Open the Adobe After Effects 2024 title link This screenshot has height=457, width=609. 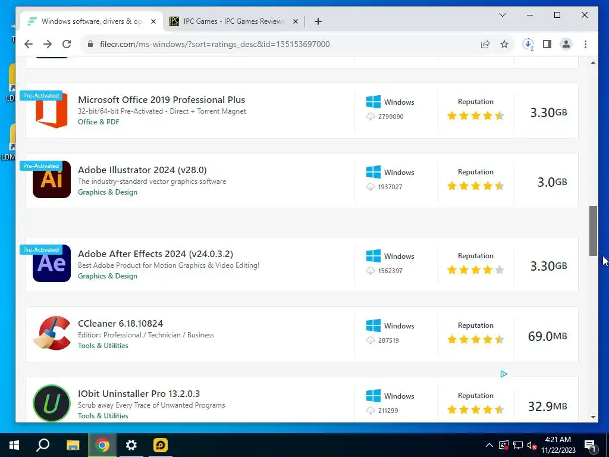click(155, 253)
